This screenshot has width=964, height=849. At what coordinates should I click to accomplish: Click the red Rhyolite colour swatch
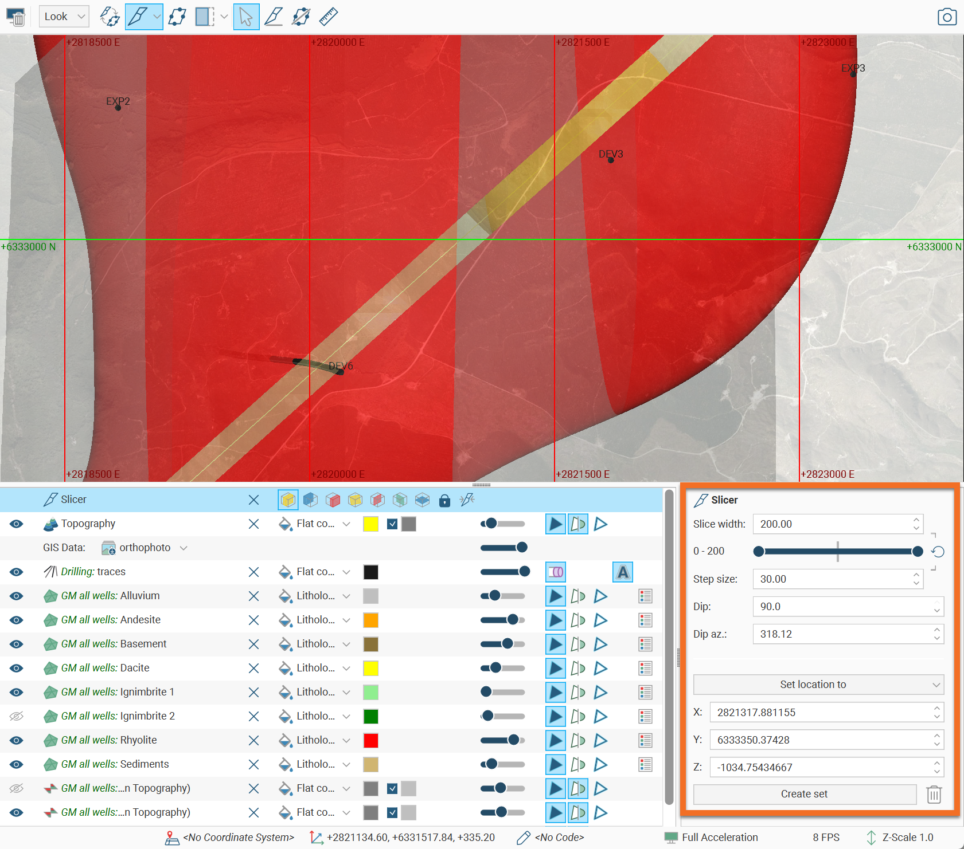click(371, 740)
